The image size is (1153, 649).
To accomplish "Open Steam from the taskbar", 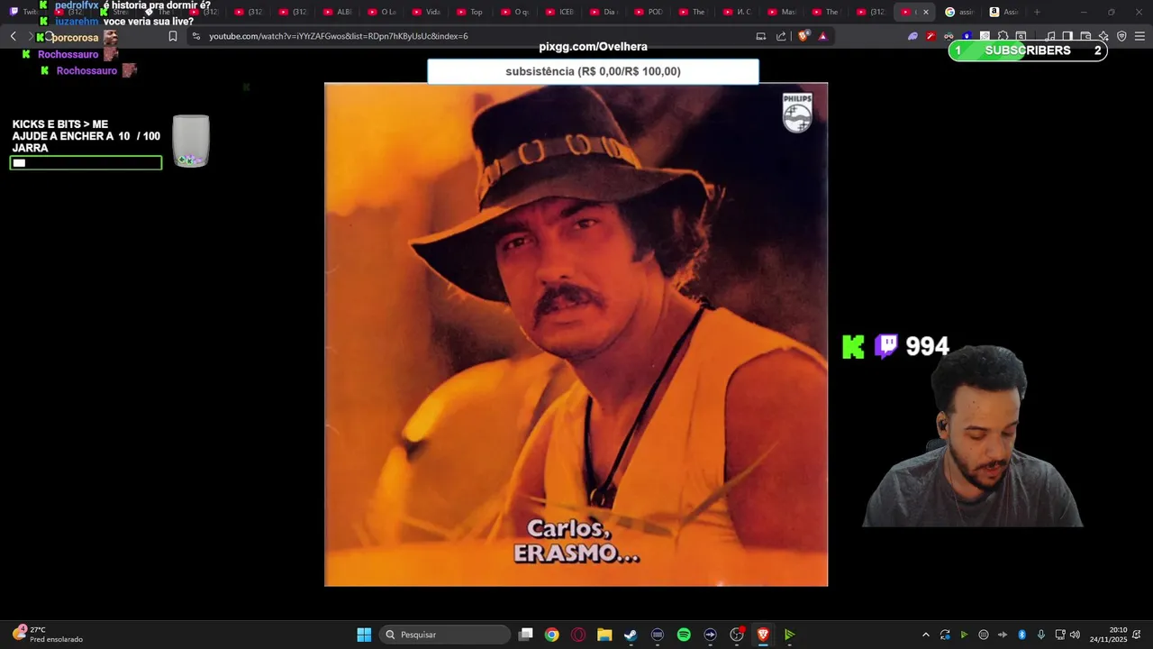I will coord(631,635).
